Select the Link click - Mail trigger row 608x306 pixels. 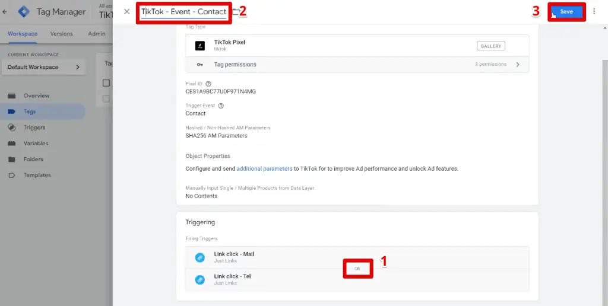pyautogui.click(x=357, y=257)
